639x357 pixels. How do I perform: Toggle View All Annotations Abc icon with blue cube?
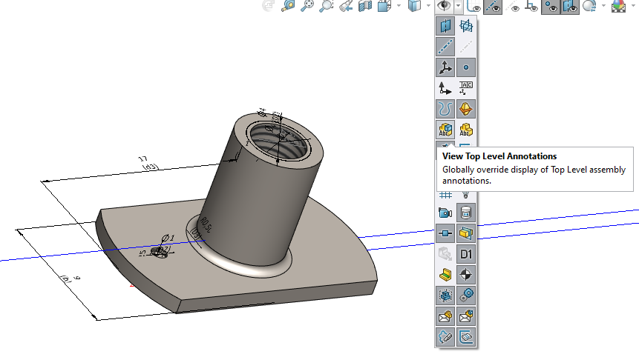point(445,130)
